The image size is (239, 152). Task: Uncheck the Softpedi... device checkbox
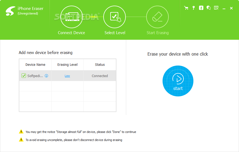point(24,75)
